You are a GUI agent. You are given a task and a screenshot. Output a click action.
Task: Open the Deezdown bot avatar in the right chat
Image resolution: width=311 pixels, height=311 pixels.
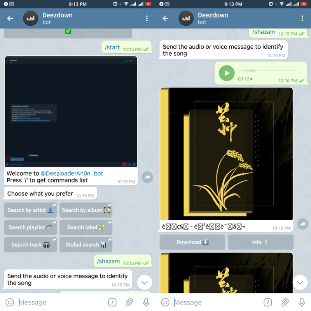click(186, 18)
